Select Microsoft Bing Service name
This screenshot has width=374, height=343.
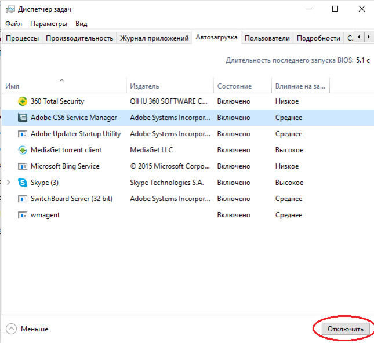pyautogui.click(x=65, y=166)
